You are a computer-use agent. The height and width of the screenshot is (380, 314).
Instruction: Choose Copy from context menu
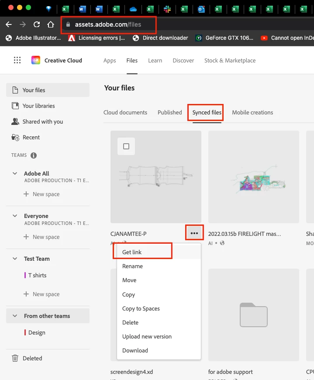(x=159, y=294)
